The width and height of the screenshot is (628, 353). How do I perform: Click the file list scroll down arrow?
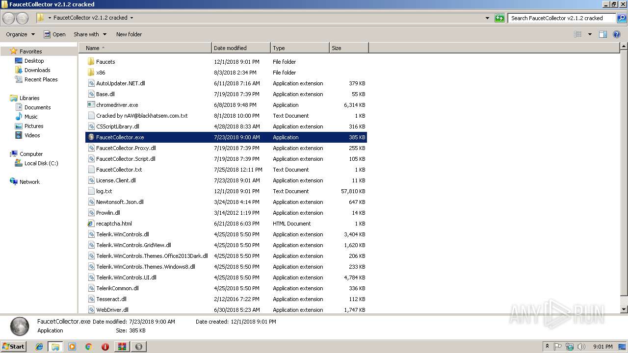coord(624,309)
